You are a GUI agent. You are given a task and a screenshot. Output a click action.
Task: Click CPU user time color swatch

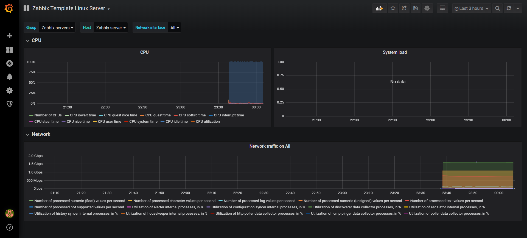[95, 122]
